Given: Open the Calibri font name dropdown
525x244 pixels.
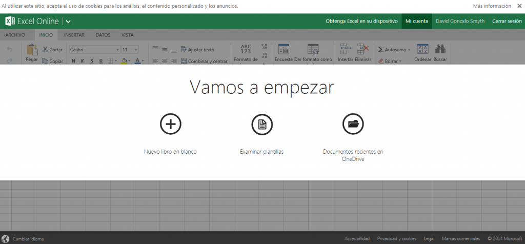Looking at the screenshot, I should (x=118, y=50).
